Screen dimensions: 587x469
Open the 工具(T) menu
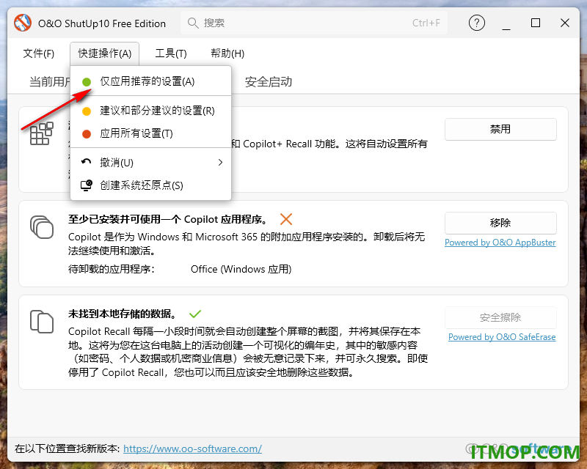171,53
